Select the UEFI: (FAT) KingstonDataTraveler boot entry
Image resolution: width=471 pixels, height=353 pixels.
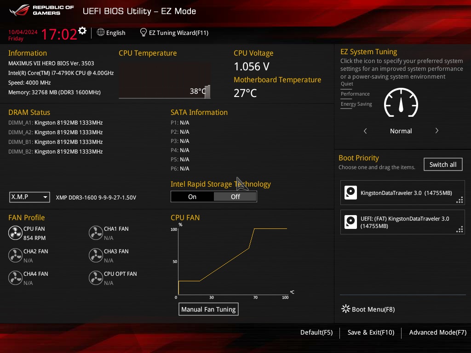pos(402,222)
